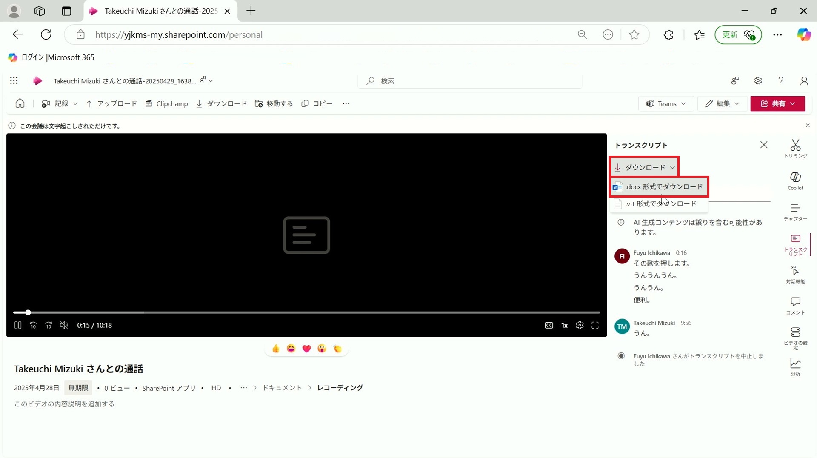This screenshot has width=817, height=458.
Task: Go back in the browser
Action: [x=18, y=34]
